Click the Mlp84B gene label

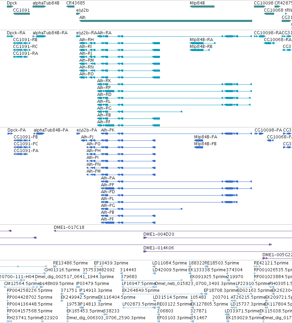coord(197,3)
